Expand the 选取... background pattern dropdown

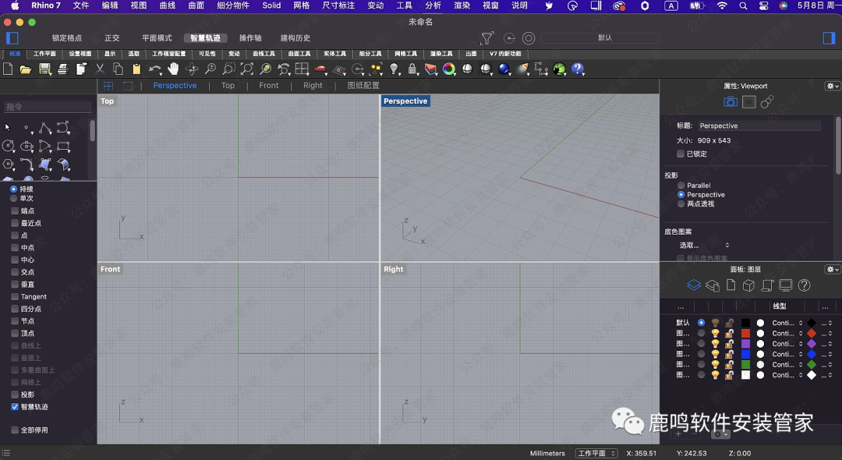pos(705,246)
